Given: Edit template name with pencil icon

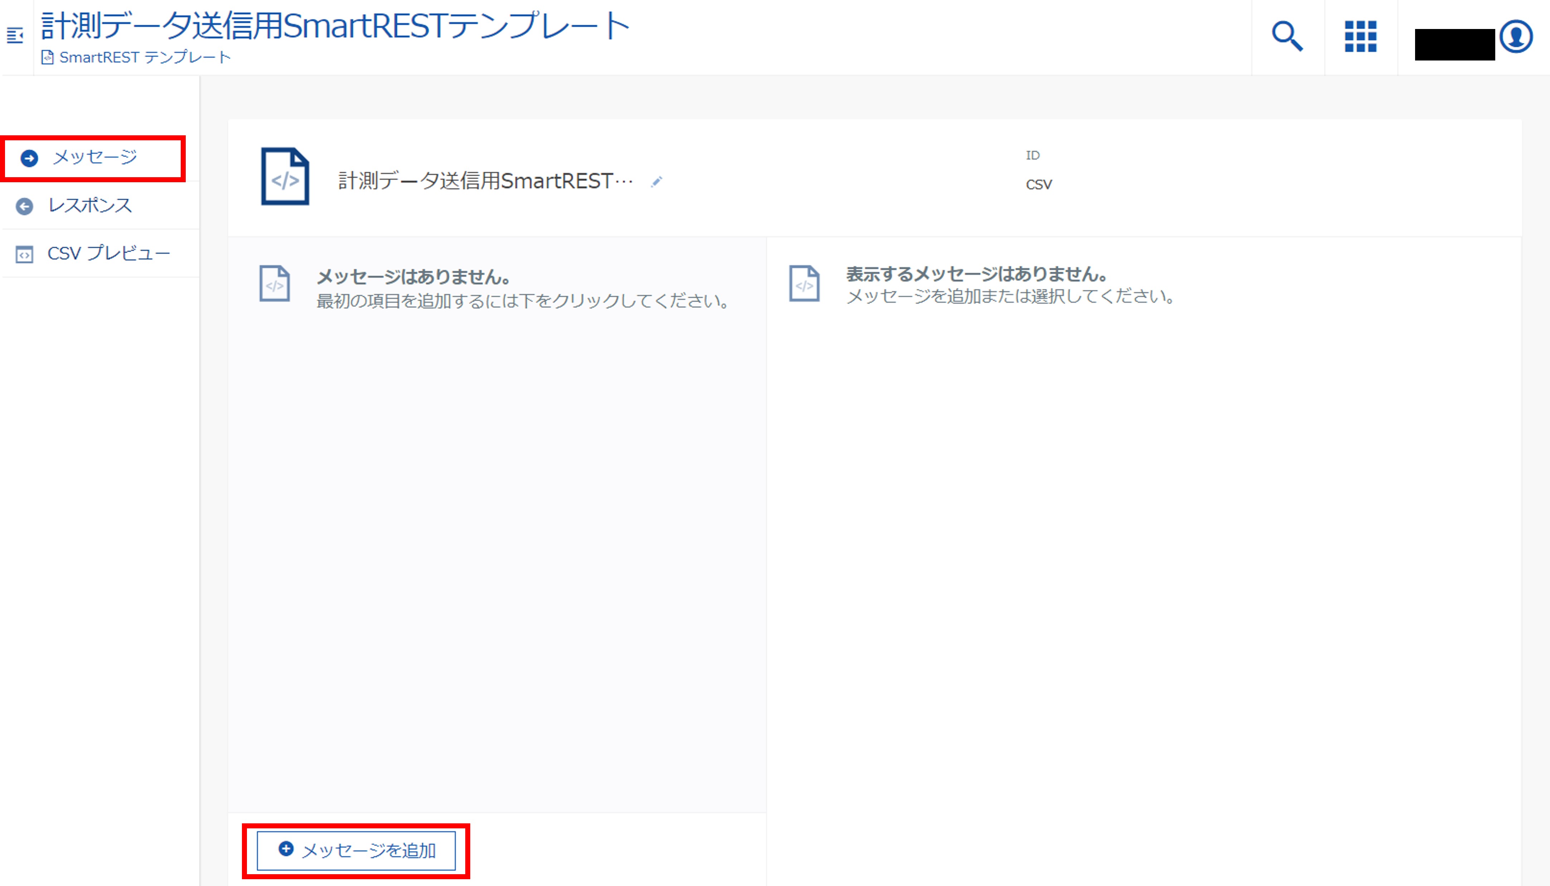Looking at the screenshot, I should pyautogui.click(x=656, y=181).
